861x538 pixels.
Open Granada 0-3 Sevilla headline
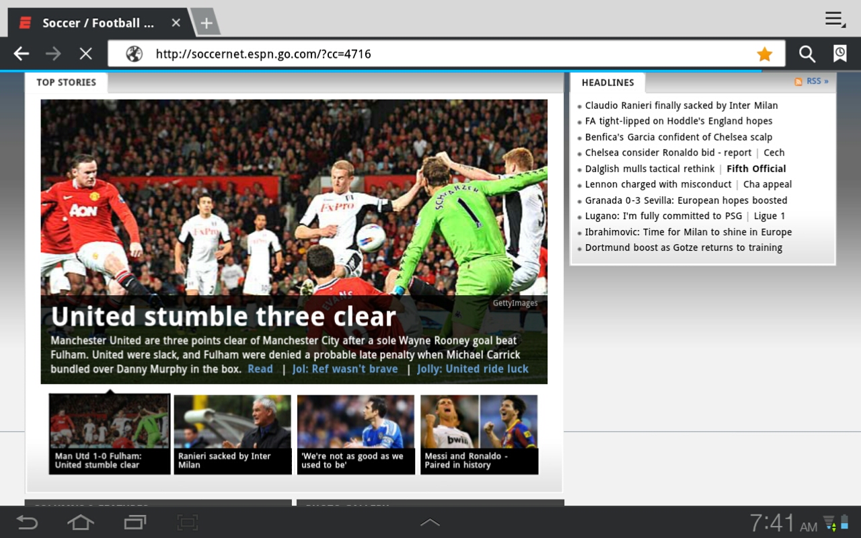click(686, 200)
